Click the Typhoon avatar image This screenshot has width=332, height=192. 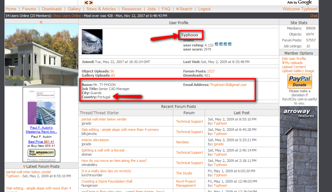click(92, 42)
